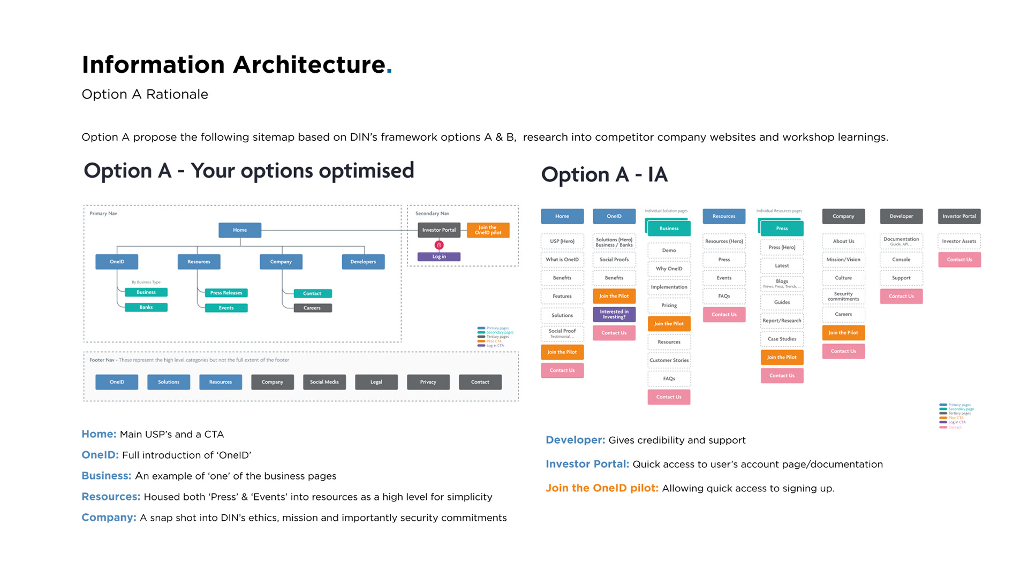Select the Customer Stories box
This screenshot has height=578, width=1028.
(x=669, y=360)
